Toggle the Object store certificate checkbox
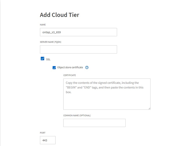Image resolution: width=179 pixels, height=146 pixels. click(54, 68)
